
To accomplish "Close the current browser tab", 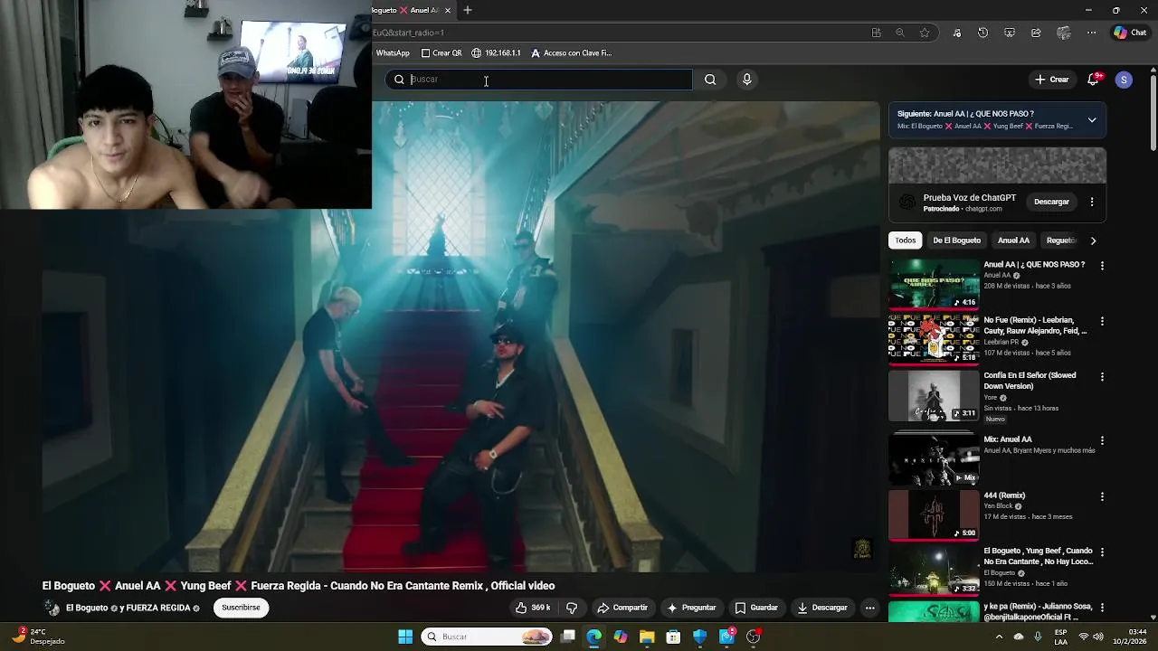I will (x=447, y=10).
